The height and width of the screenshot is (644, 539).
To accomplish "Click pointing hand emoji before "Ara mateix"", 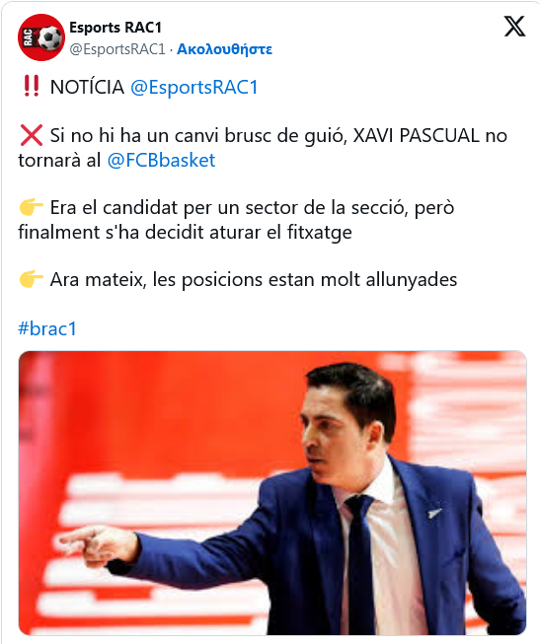I will [32, 279].
